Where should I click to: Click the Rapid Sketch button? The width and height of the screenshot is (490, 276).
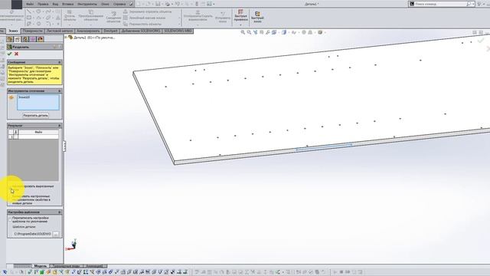257,17
